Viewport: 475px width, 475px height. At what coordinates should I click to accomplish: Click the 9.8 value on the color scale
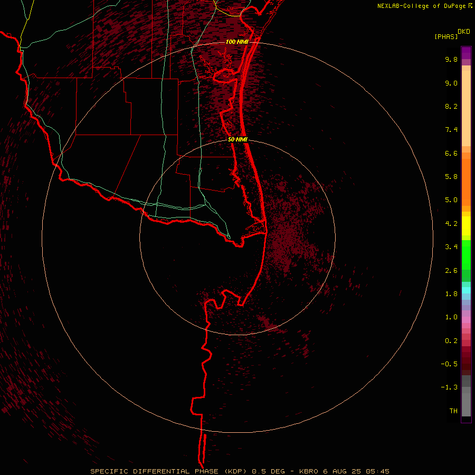tap(451, 59)
